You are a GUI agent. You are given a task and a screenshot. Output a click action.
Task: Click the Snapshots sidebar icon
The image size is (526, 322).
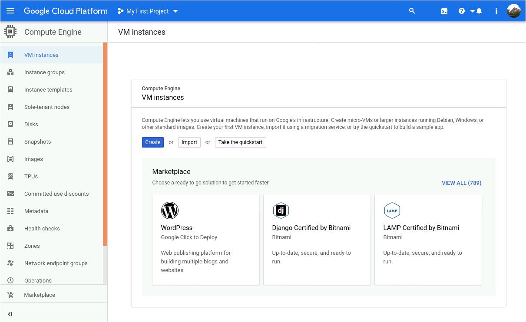(10, 141)
